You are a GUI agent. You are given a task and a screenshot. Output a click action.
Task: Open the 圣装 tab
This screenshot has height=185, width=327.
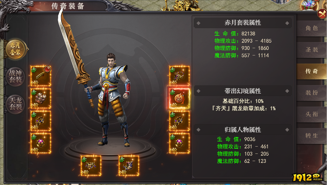point(312,50)
